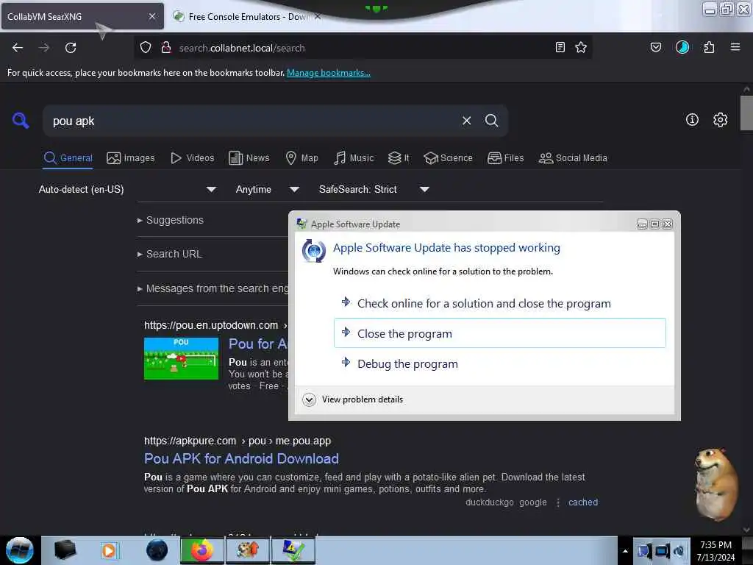Submit search with the magnifier icon

click(491, 121)
